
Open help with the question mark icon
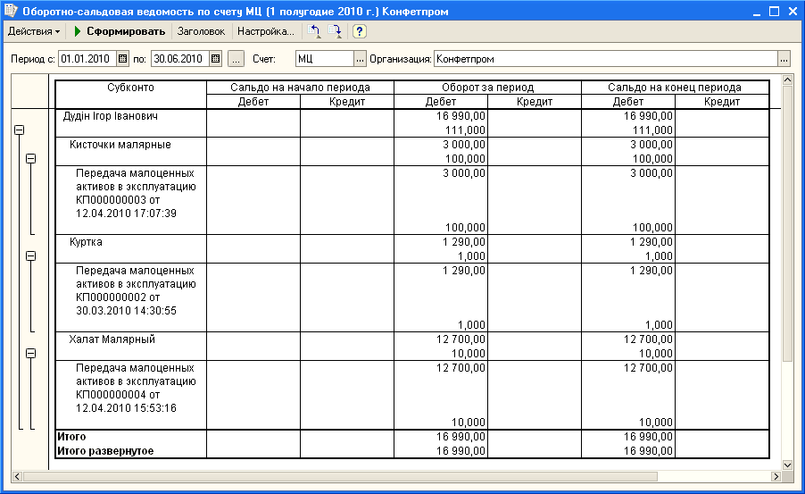(x=360, y=31)
